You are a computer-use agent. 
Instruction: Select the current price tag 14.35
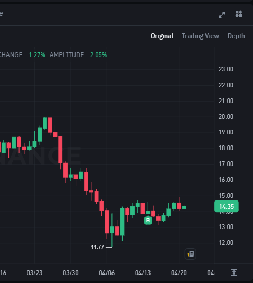227,206
